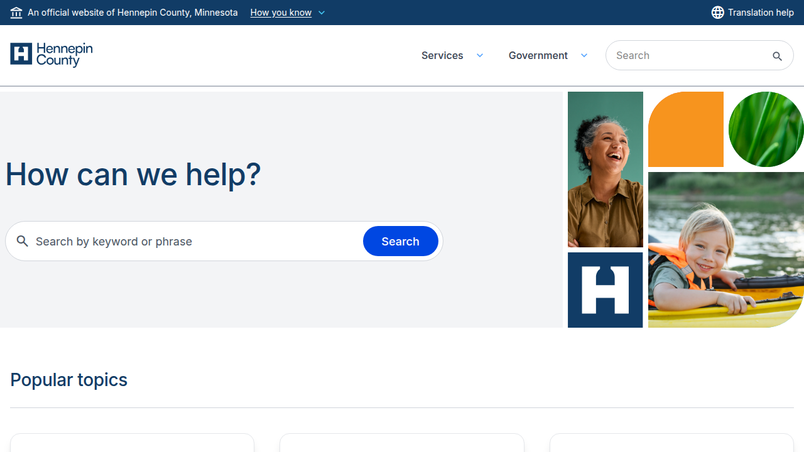Click the Popular topics heading
This screenshot has width=804, height=452.
tap(69, 380)
